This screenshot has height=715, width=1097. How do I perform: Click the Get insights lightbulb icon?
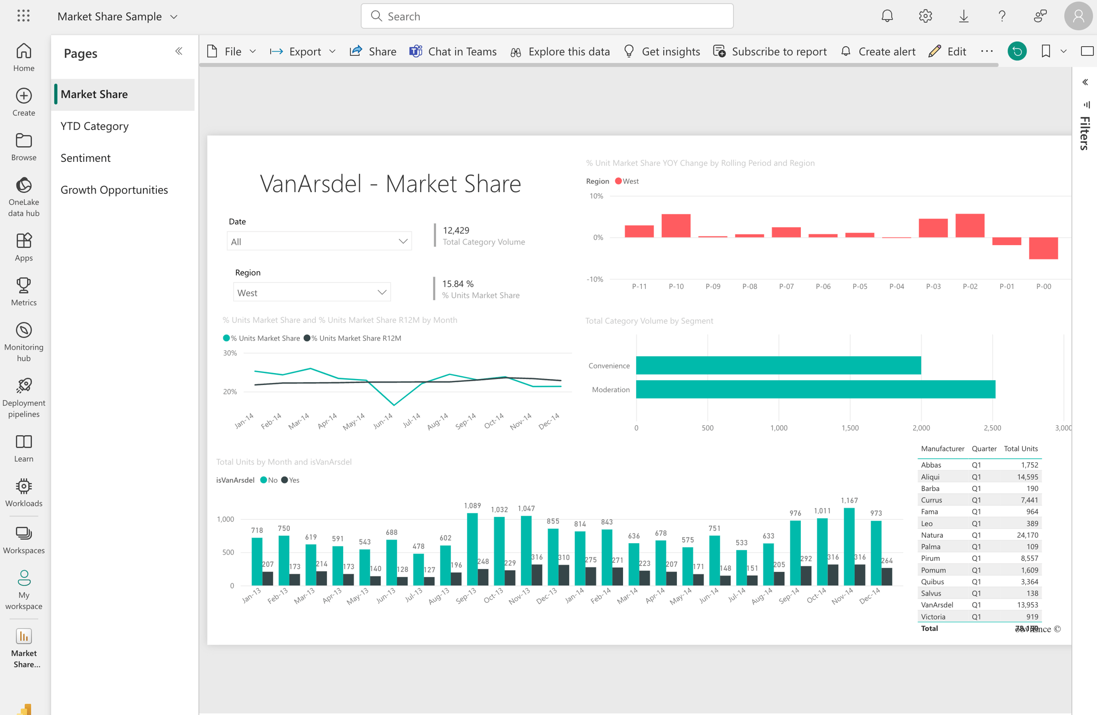628,51
